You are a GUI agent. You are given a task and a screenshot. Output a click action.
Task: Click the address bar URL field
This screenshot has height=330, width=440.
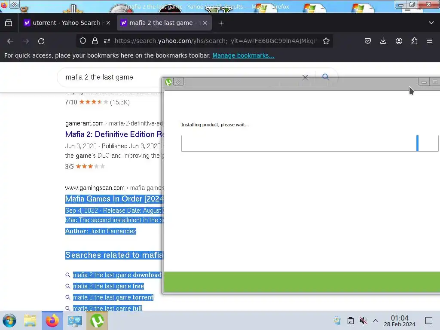(216, 41)
